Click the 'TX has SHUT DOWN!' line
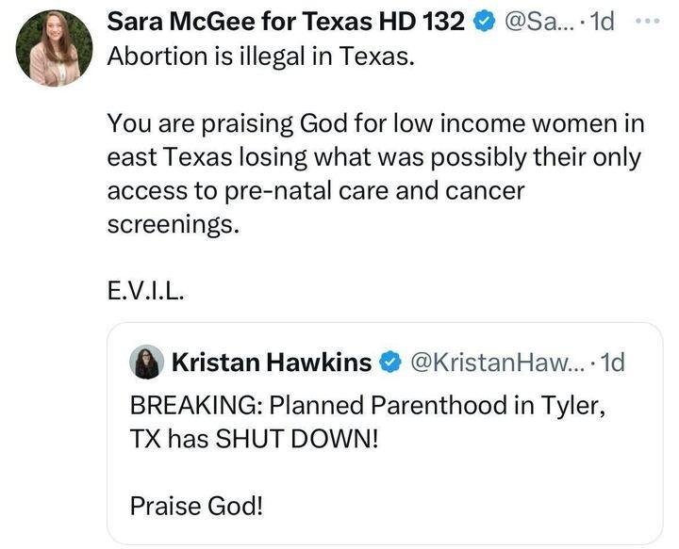Image resolution: width=679 pixels, height=549 pixels. pos(253,439)
